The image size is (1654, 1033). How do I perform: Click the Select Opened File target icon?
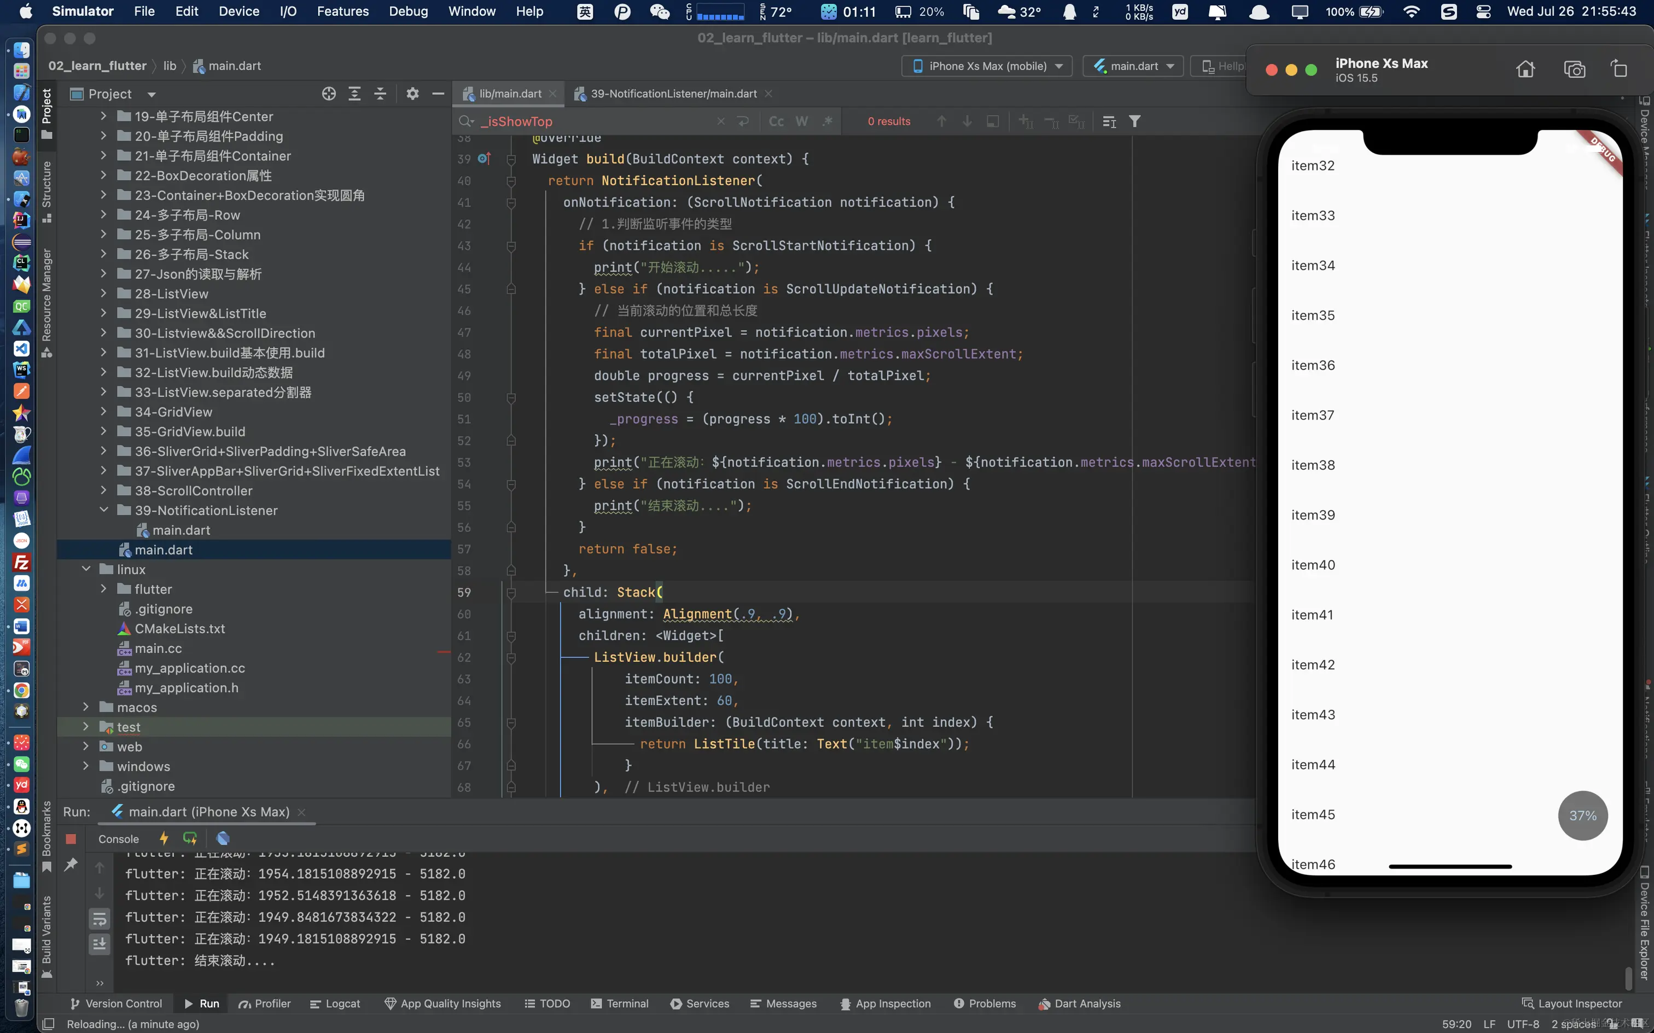click(x=329, y=94)
